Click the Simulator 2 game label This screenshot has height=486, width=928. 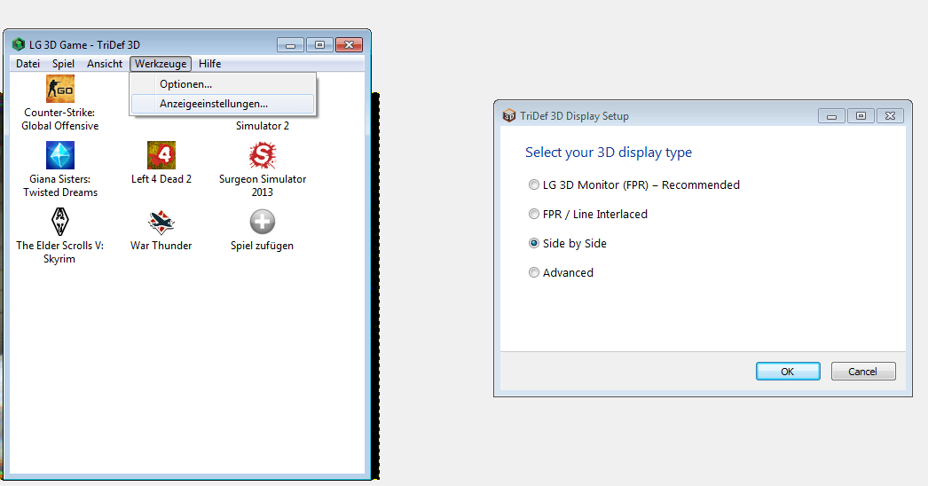pyautogui.click(x=263, y=126)
